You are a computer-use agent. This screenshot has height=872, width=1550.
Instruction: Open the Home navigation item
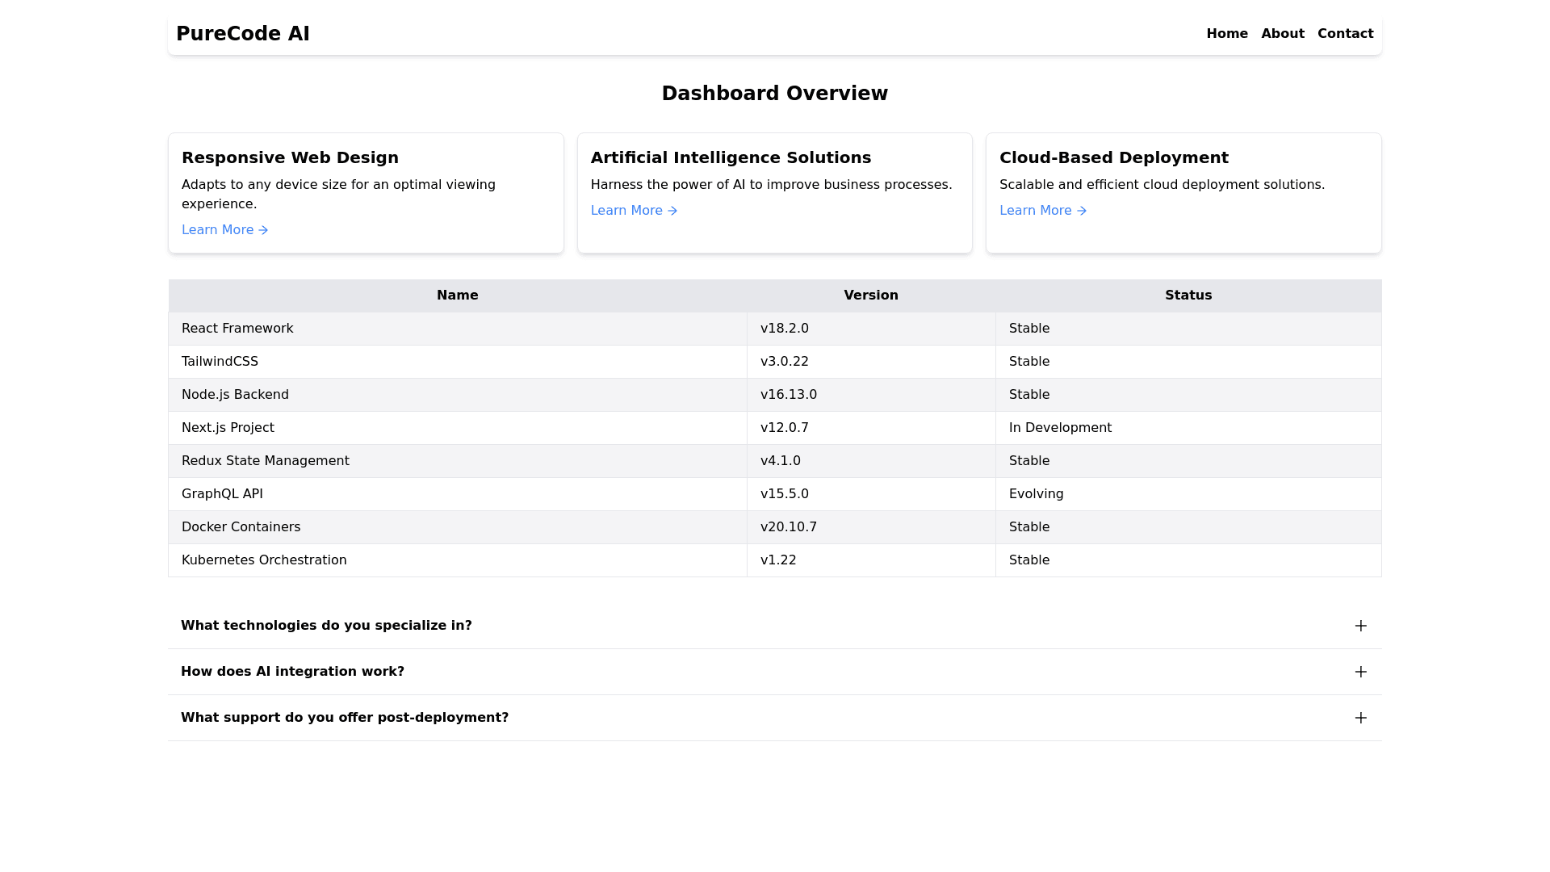(x=1226, y=34)
